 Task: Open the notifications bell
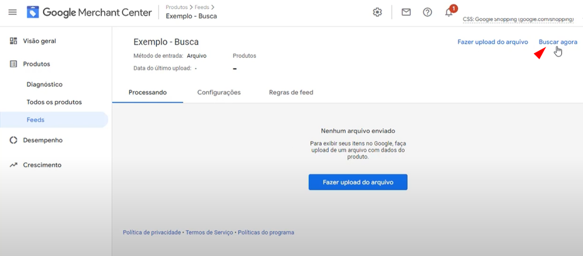[x=449, y=12]
